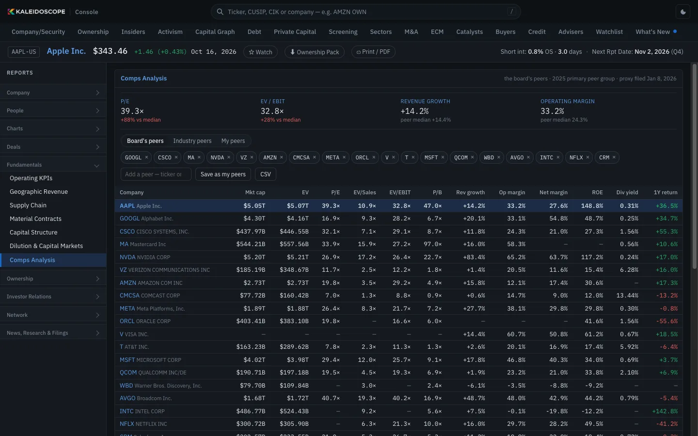Viewport: 698px width, 436px height.
Task: Export comps as CSV
Action: pyautogui.click(x=266, y=174)
